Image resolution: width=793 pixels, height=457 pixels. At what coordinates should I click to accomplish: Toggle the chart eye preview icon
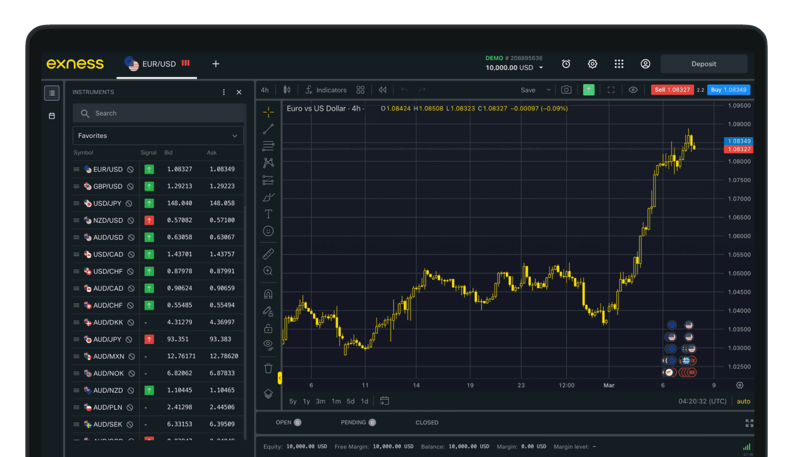(633, 90)
